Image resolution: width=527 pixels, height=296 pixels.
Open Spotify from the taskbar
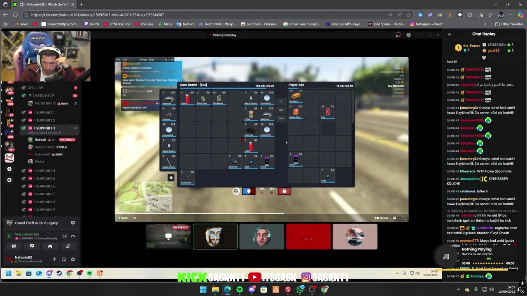(x=240, y=290)
